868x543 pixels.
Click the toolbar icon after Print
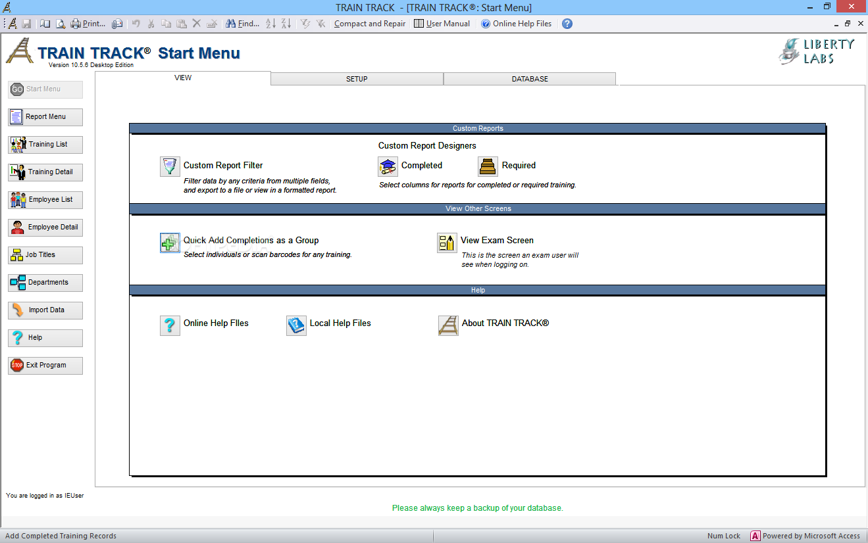tap(117, 24)
